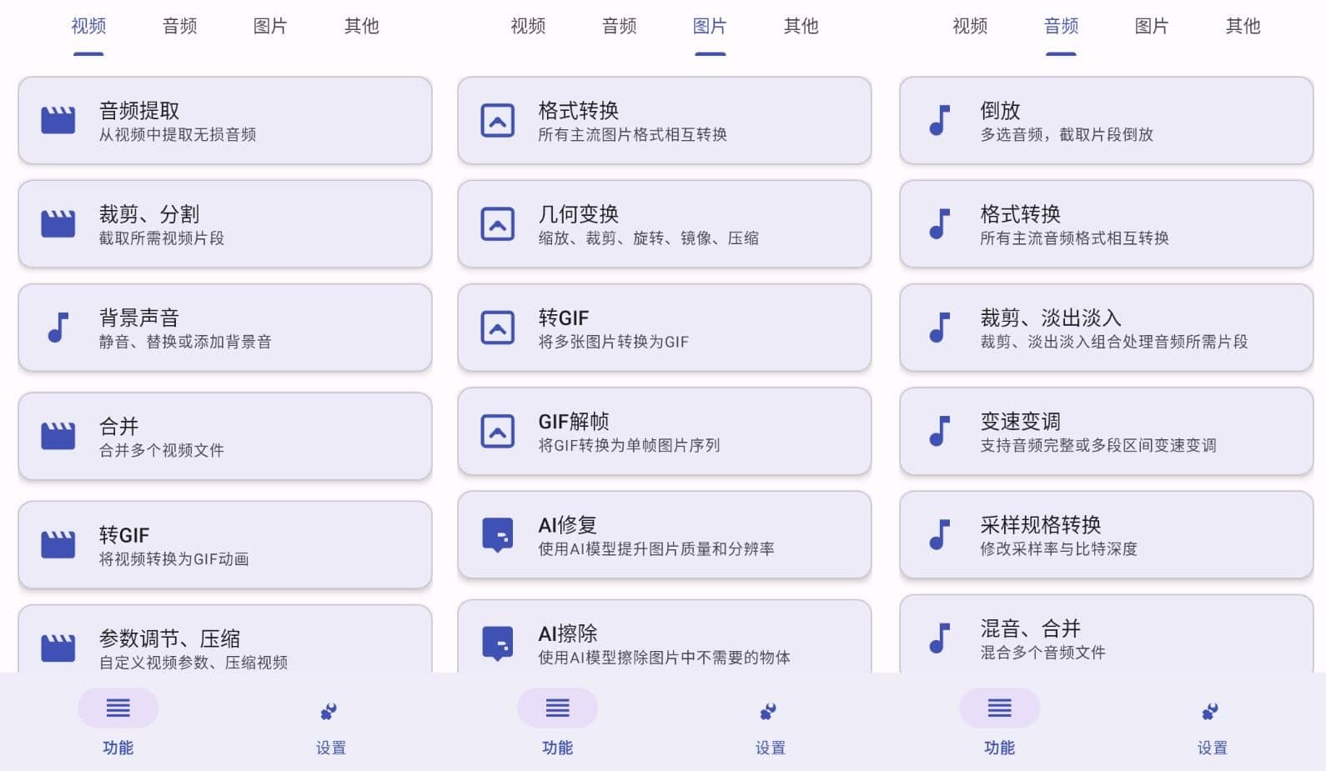The image size is (1326, 771).
Task: Open the card 将视频转换为GIF动画
Action: tap(225, 545)
